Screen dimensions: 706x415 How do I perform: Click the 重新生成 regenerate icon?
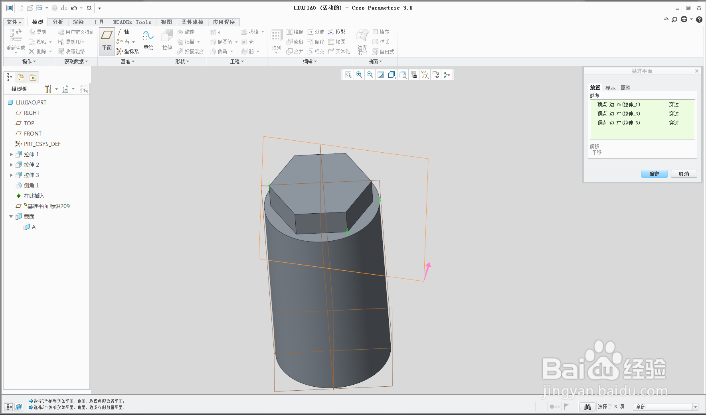(x=16, y=40)
